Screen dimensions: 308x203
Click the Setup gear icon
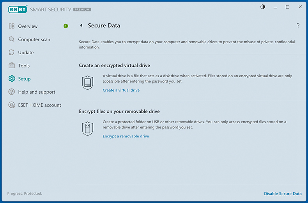[12, 79]
